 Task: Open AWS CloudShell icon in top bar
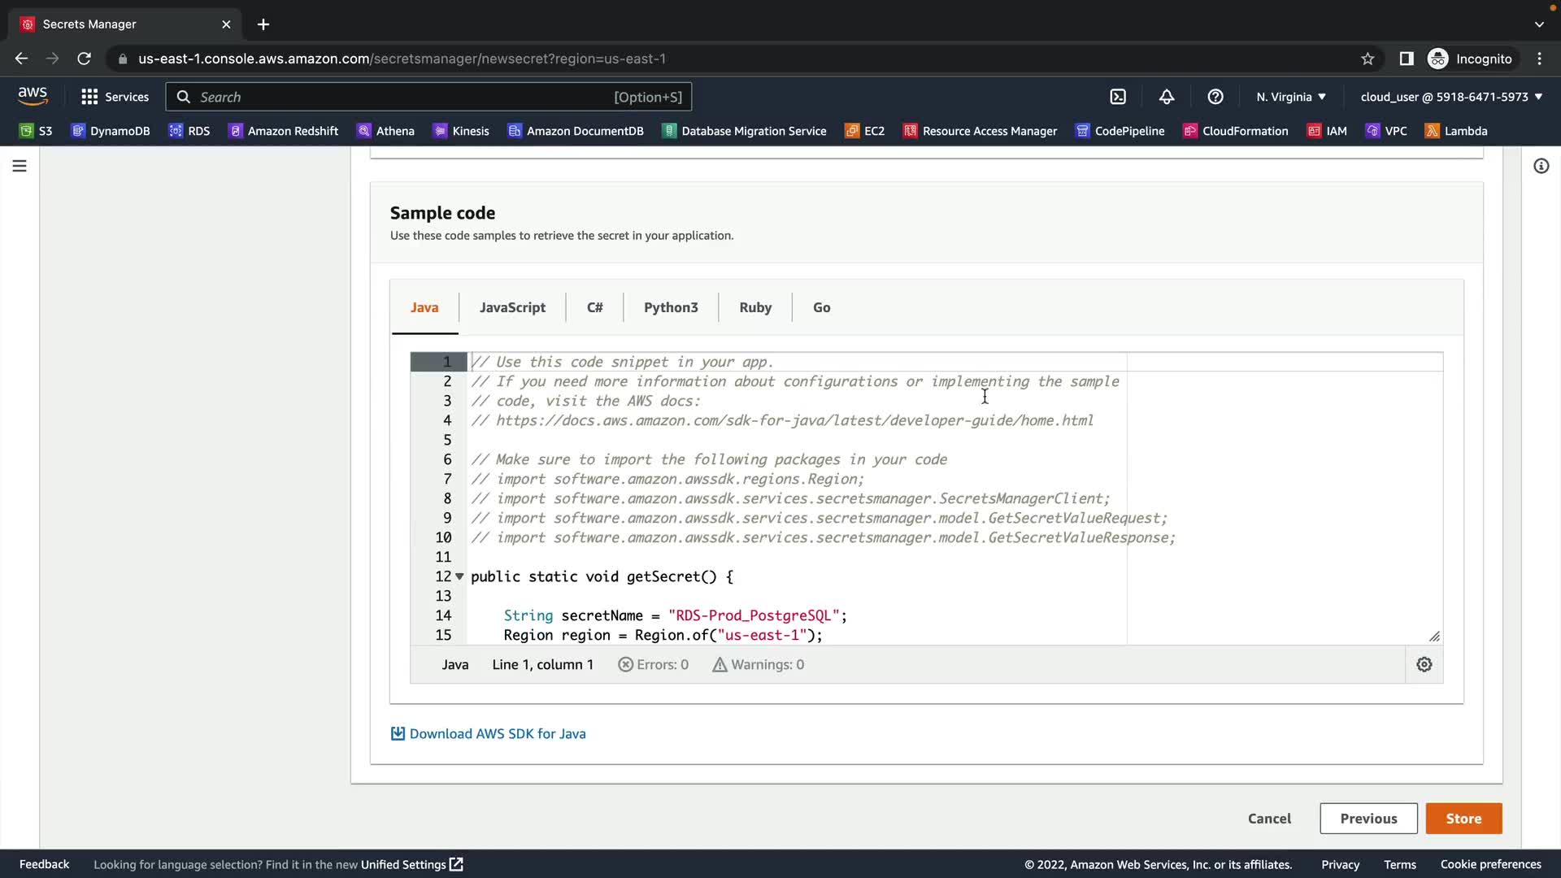tap(1118, 97)
